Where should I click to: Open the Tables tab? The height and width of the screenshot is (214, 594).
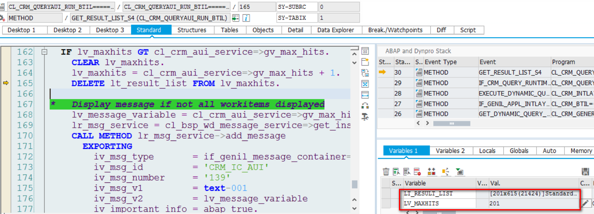tap(229, 30)
